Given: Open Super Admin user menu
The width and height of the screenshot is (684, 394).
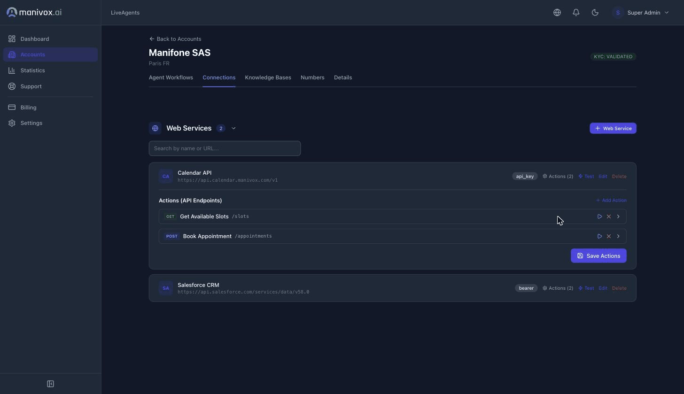Looking at the screenshot, I should pyautogui.click(x=641, y=13).
